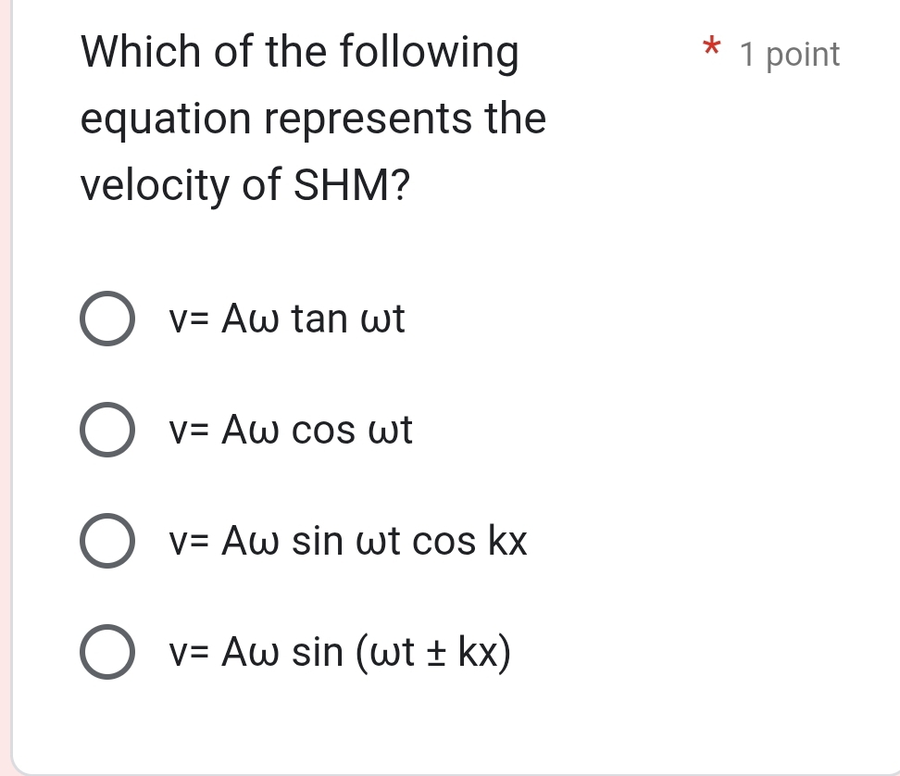Choose the v= Aω cos ωt radio button
This screenshot has height=776, width=900.
107,431
